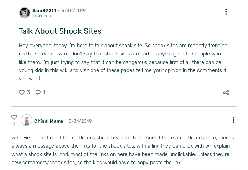Go to the General category
The width and height of the screenshot is (248, 170).
click(45, 16)
